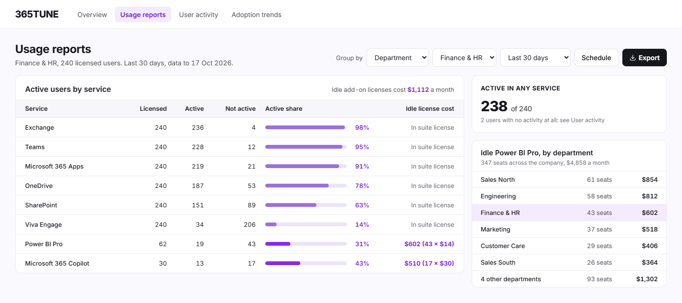The width and height of the screenshot is (682, 303).
Task: Click the Viva Engage active share bar
Action: 306,224
